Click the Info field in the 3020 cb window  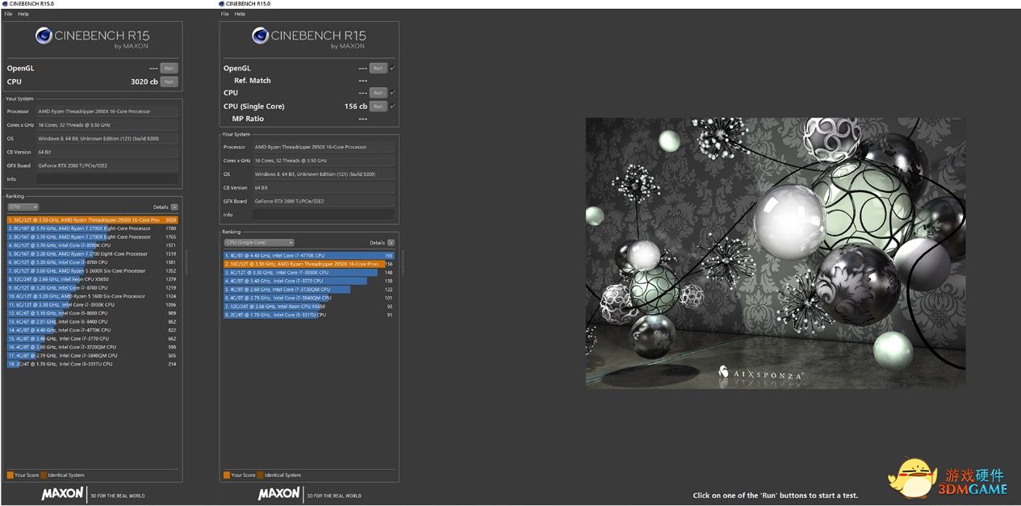107,179
